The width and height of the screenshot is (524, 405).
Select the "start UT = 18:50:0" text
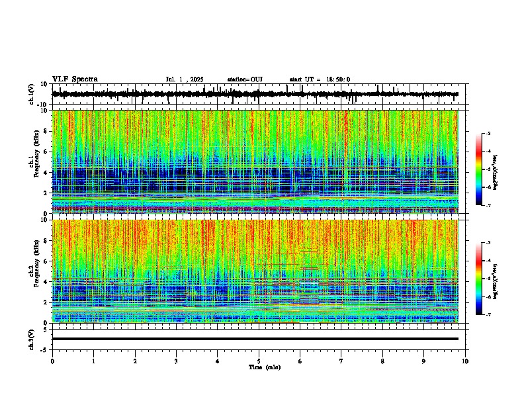(320, 79)
